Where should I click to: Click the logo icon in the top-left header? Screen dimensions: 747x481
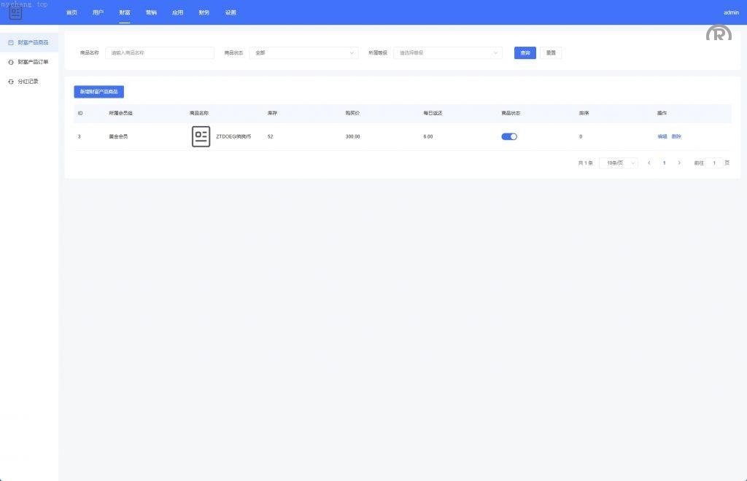pyautogui.click(x=15, y=12)
